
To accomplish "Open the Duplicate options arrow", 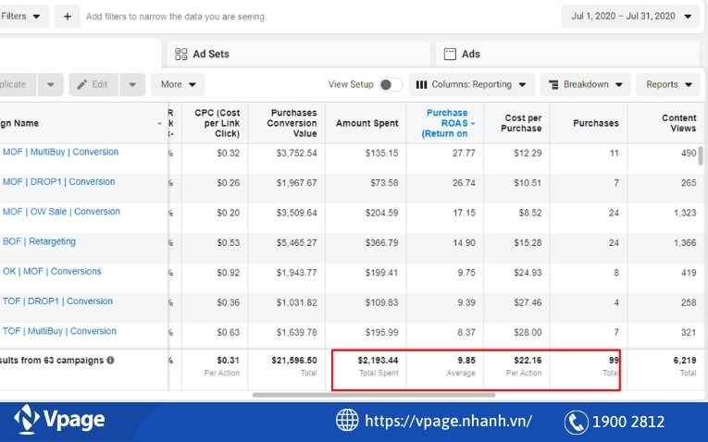I will [51, 85].
